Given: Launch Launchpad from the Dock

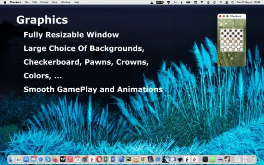Looking at the screenshot, I should (19, 159).
